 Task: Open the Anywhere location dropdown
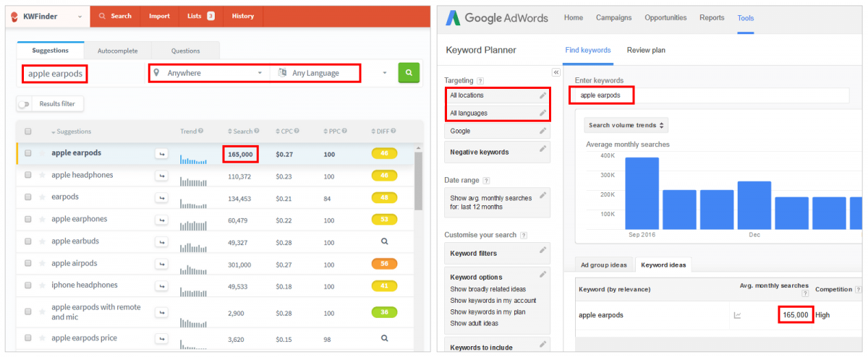(209, 73)
